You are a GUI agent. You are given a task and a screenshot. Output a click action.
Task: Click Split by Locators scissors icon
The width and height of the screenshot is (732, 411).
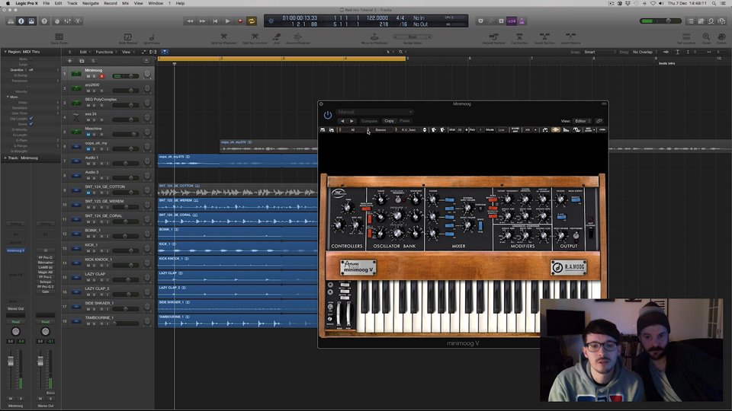pyautogui.click(x=255, y=37)
